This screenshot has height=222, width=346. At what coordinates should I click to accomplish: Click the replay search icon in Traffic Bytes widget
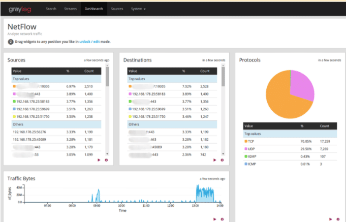tap(215, 219)
